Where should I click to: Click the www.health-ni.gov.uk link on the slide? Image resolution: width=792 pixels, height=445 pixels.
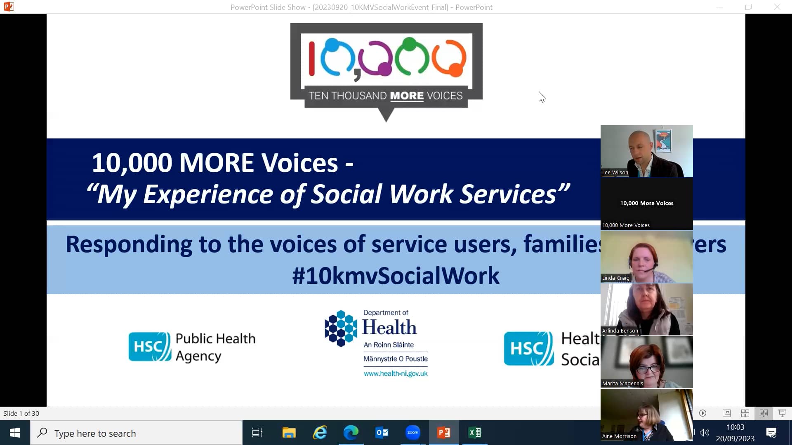coord(396,373)
